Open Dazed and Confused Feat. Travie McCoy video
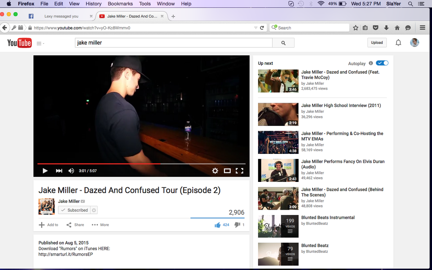This screenshot has height=270, width=432. pyautogui.click(x=340, y=75)
